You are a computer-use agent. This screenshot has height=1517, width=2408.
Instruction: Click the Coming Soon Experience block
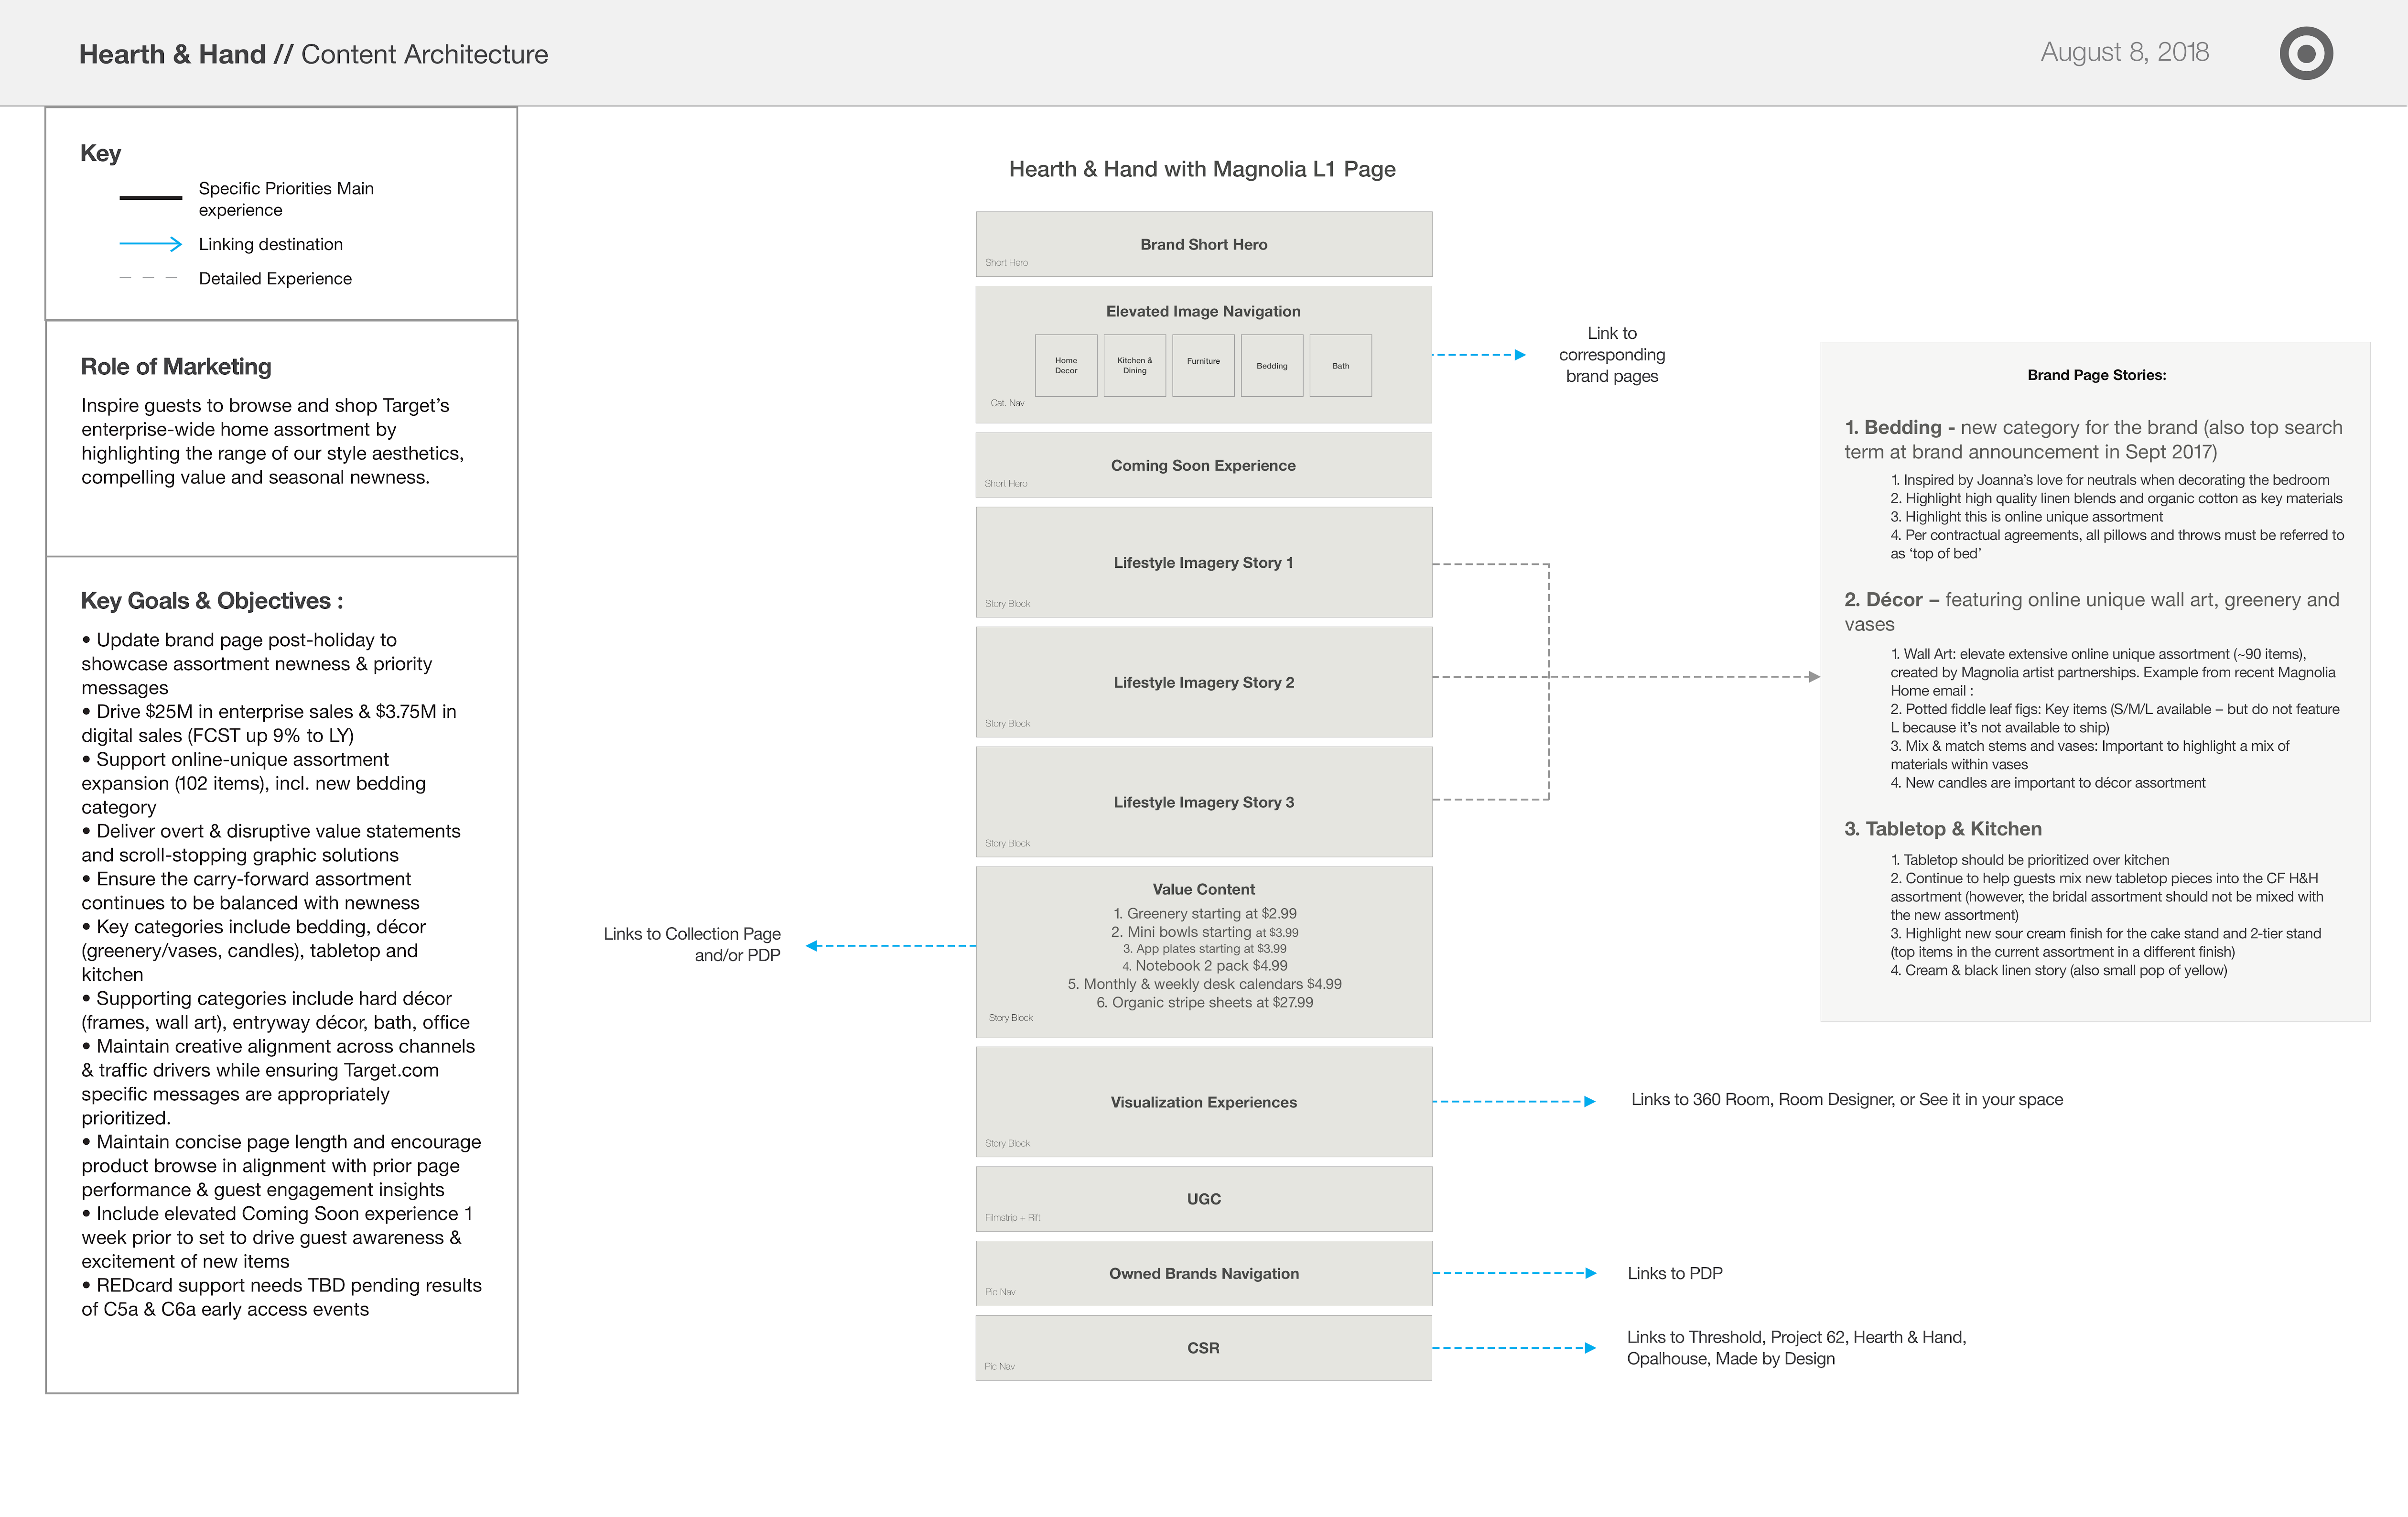(x=1204, y=465)
